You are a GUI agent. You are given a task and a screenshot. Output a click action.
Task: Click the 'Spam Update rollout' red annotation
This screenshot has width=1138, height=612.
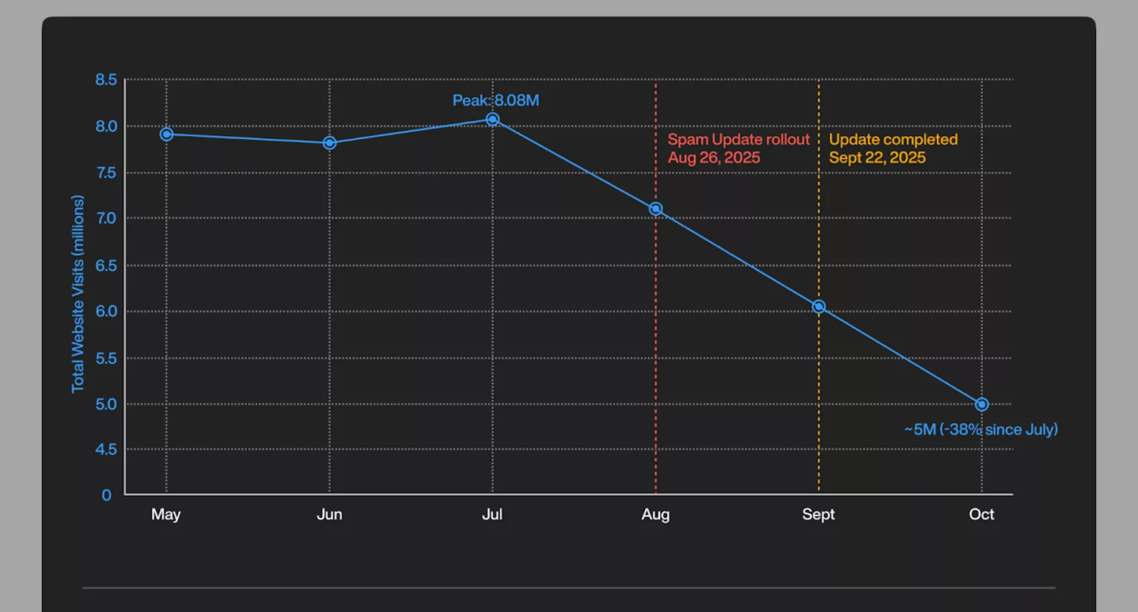[738, 140]
